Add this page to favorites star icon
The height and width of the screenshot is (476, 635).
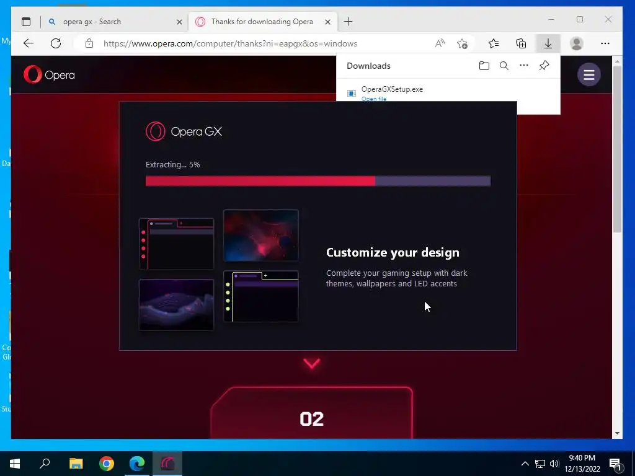[x=462, y=43]
